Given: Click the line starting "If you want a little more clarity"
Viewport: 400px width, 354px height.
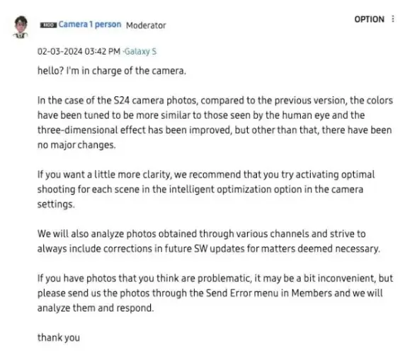Looking at the screenshot, I should [x=206, y=175].
